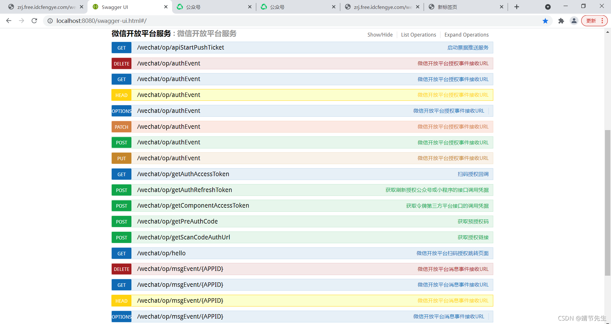Image resolution: width=611 pixels, height=324 pixels.
Task: Expand the /wechat/op/apiStartPushTicket endpoint
Action: 180,47
